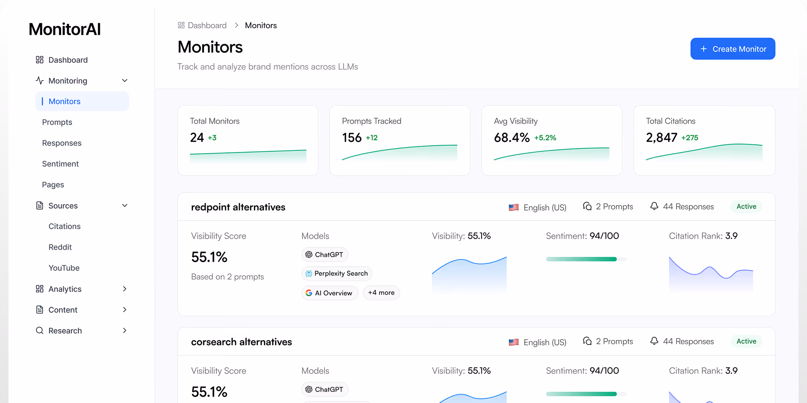
Task: Expand the Analytics menu chevron
Action: click(x=125, y=289)
